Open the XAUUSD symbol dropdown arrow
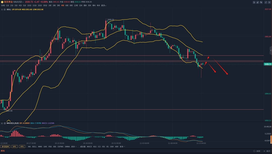 [23, 2]
